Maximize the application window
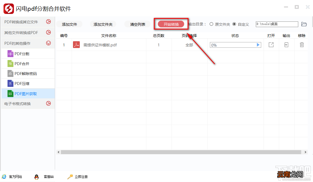The image size is (313, 182). point(297,7)
